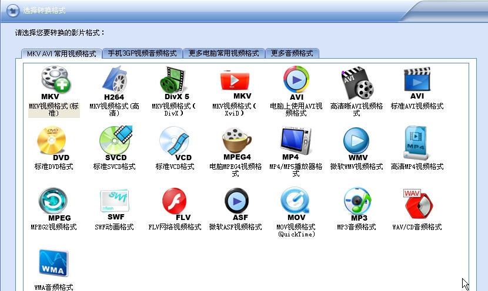This screenshot has height=291, width=488.
Task: Click the MOV视频格式 (QuickTime) label
Action: click(x=296, y=231)
